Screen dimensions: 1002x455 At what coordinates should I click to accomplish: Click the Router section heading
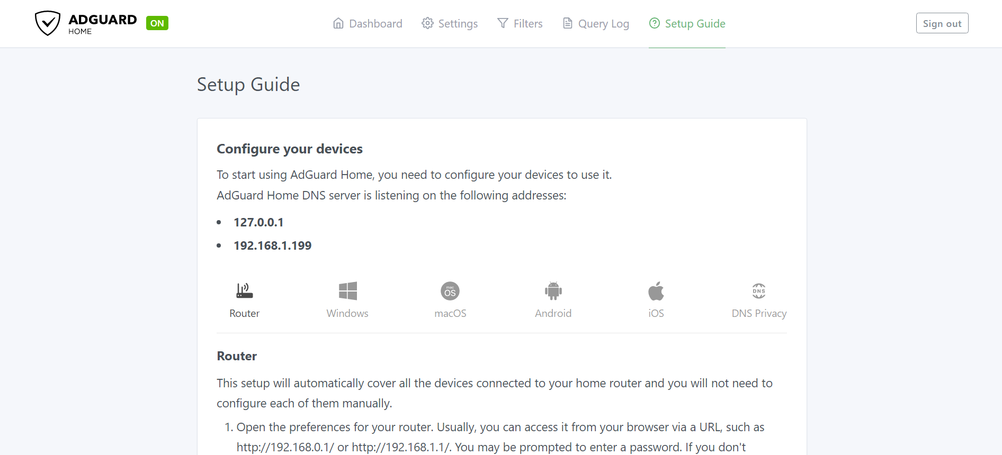(237, 356)
